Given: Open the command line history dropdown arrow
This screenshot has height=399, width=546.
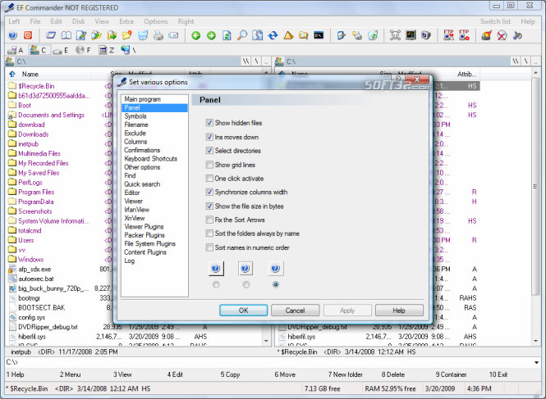Looking at the screenshot, I should 536,362.
